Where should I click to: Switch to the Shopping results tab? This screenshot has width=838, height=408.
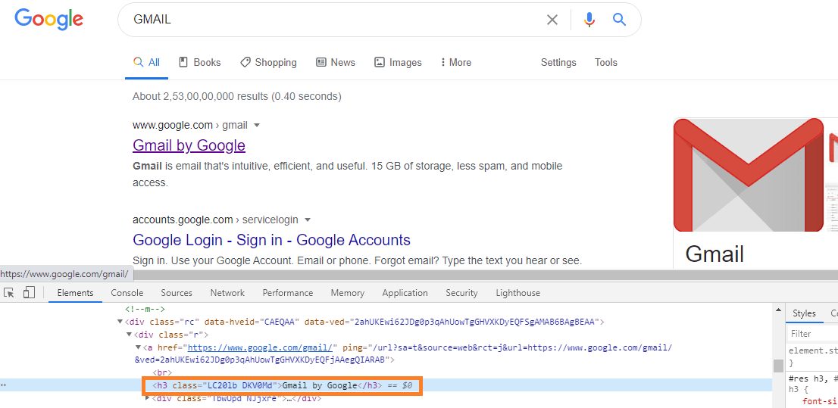point(268,63)
